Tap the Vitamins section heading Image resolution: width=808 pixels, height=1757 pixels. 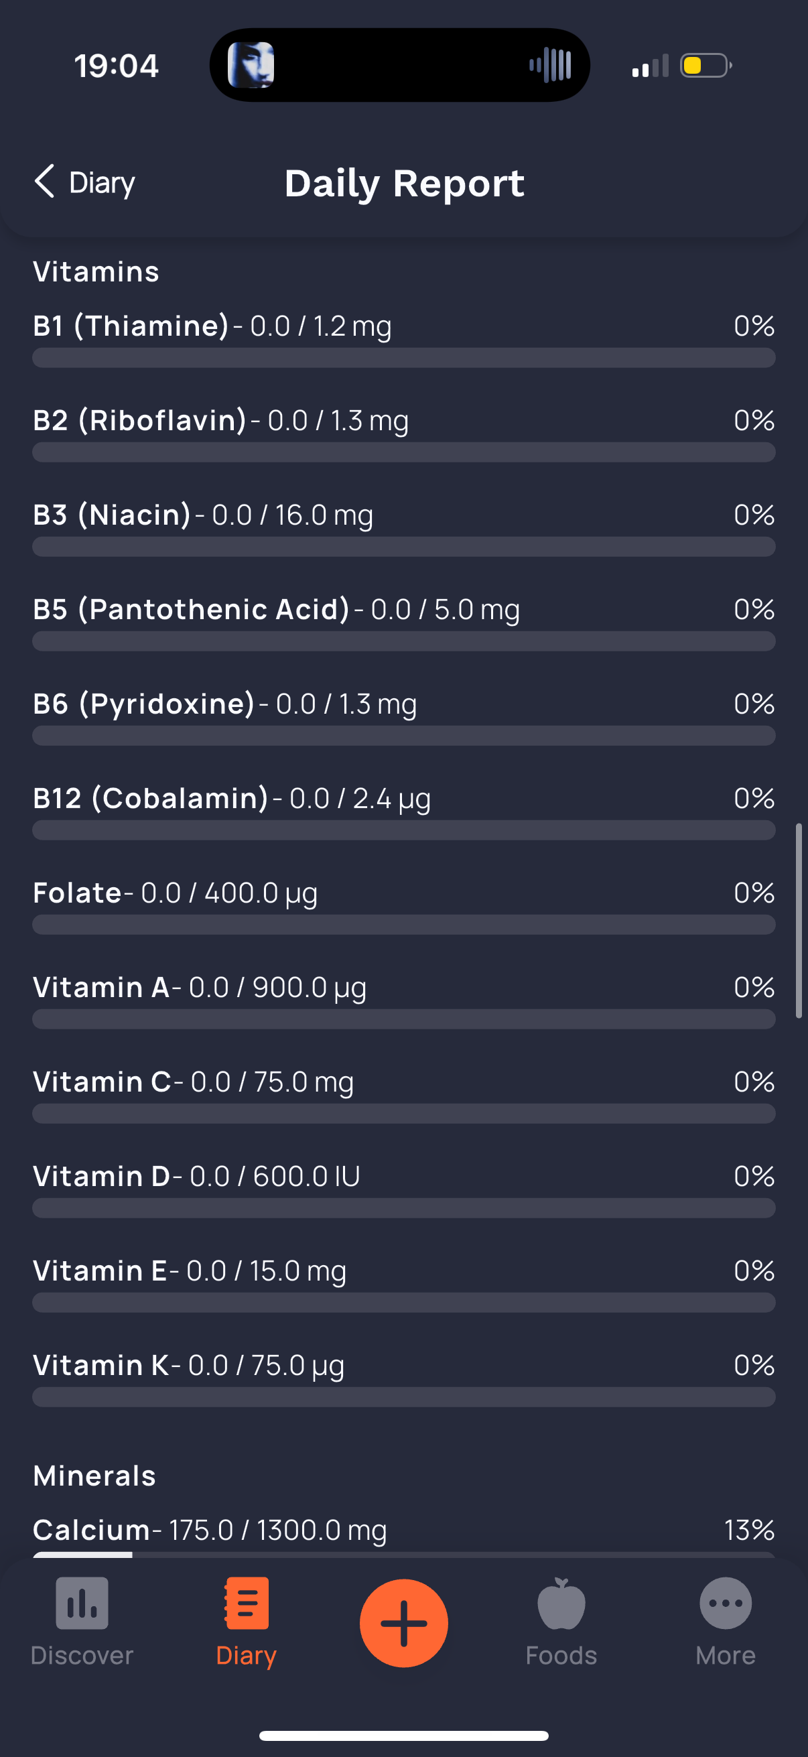pos(96,271)
